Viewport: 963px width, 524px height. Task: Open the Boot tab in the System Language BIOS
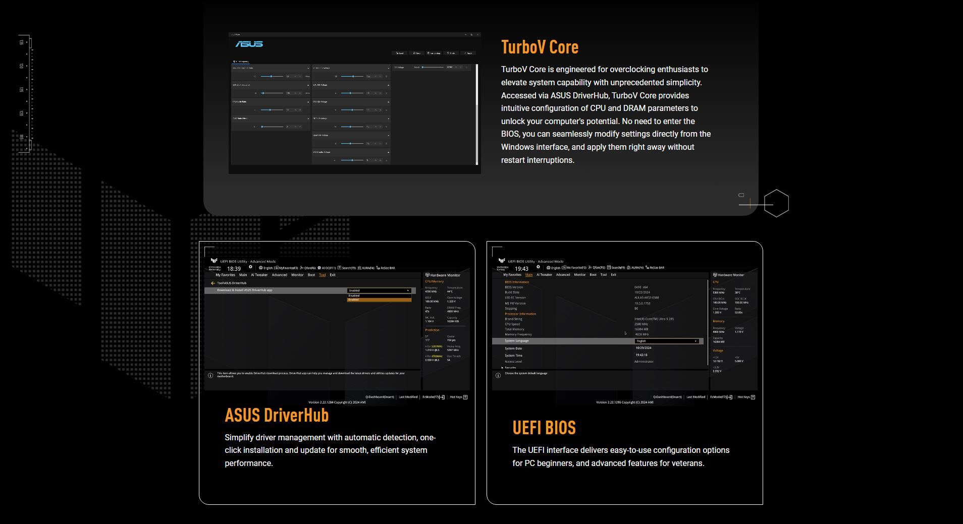tap(593, 275)
